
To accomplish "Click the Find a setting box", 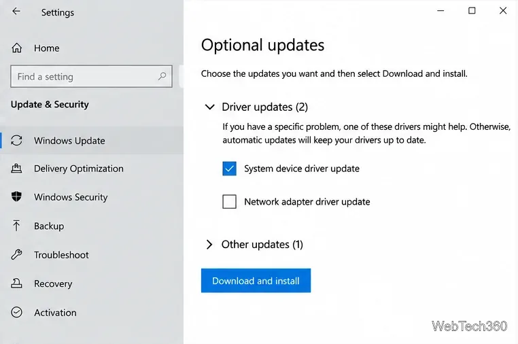I will pos(91,76).
